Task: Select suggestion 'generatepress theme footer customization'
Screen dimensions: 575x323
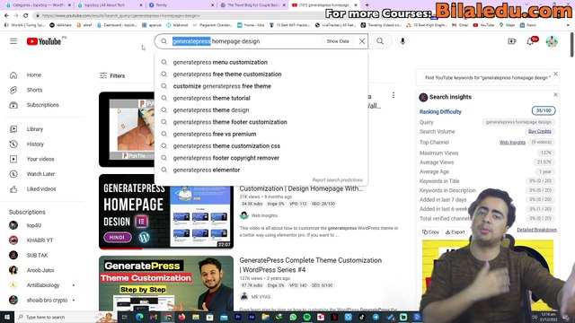Action: [x=261, y=122]
